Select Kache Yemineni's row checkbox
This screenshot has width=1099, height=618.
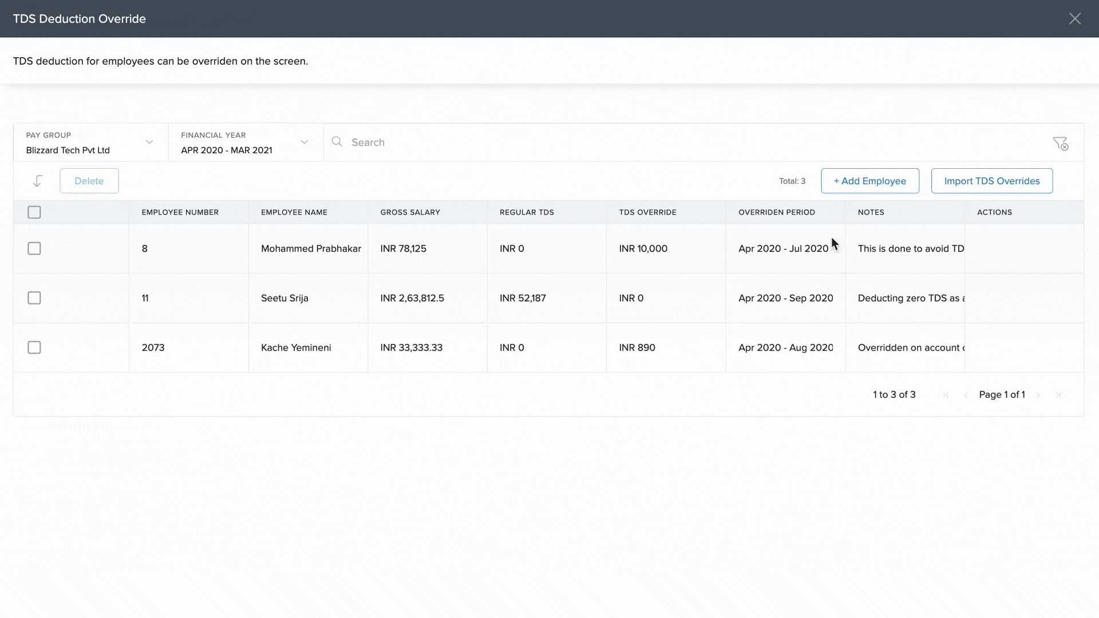tap(34, 347)
